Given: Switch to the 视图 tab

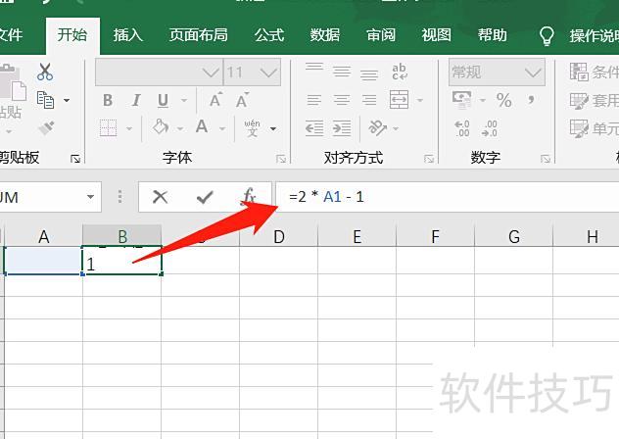Looking at the screenshot, I should click(x=436, y=35).
